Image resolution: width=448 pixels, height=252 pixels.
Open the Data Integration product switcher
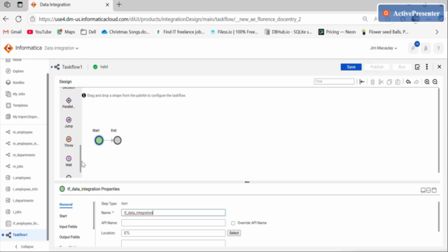click(x=62, y=48)
